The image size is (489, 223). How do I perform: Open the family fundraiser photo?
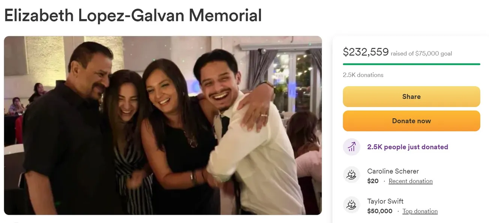click(163, 125)
